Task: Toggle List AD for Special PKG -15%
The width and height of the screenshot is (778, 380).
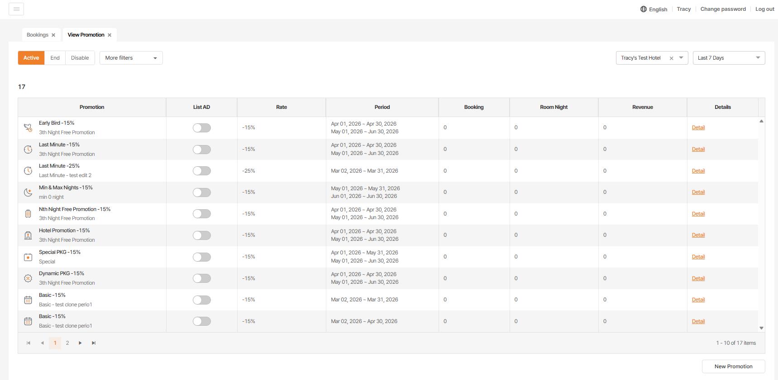Action: click(x=202, y=257)
